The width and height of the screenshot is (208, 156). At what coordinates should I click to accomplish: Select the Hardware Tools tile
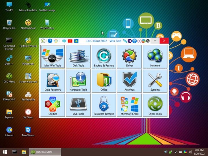(78, 81)
